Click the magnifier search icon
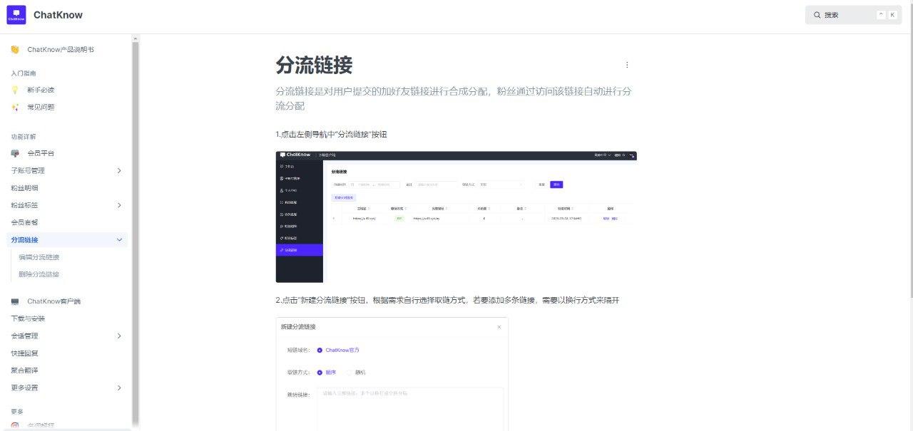The width and height of the screenshot is (913, 431). tap(817, 15)
